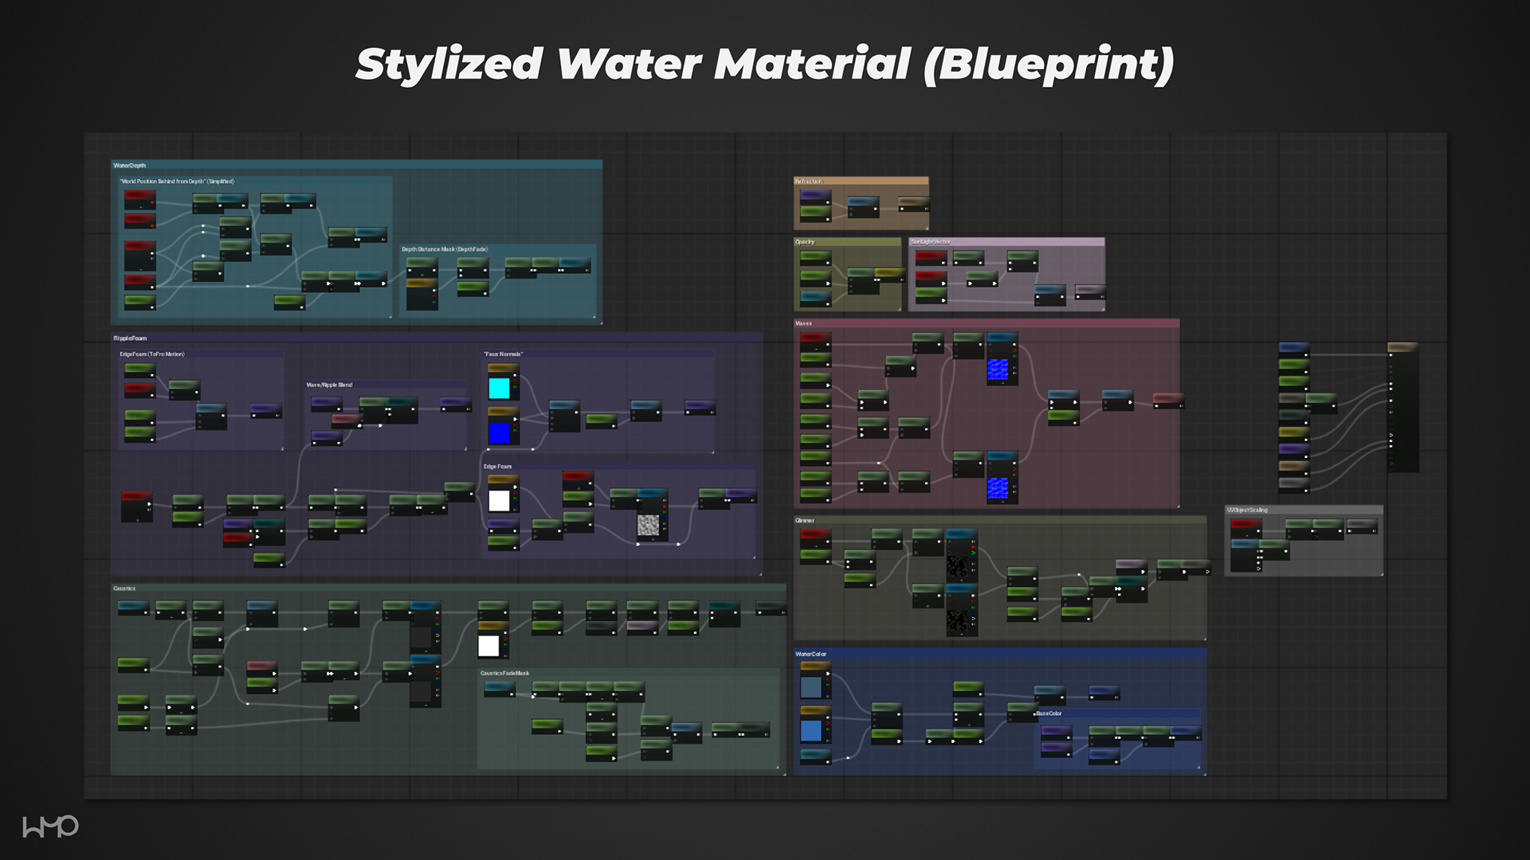Select the white color node in Edge Foam
The width and height of the screenshot is (1530, 860).
[x=499, y=500]
